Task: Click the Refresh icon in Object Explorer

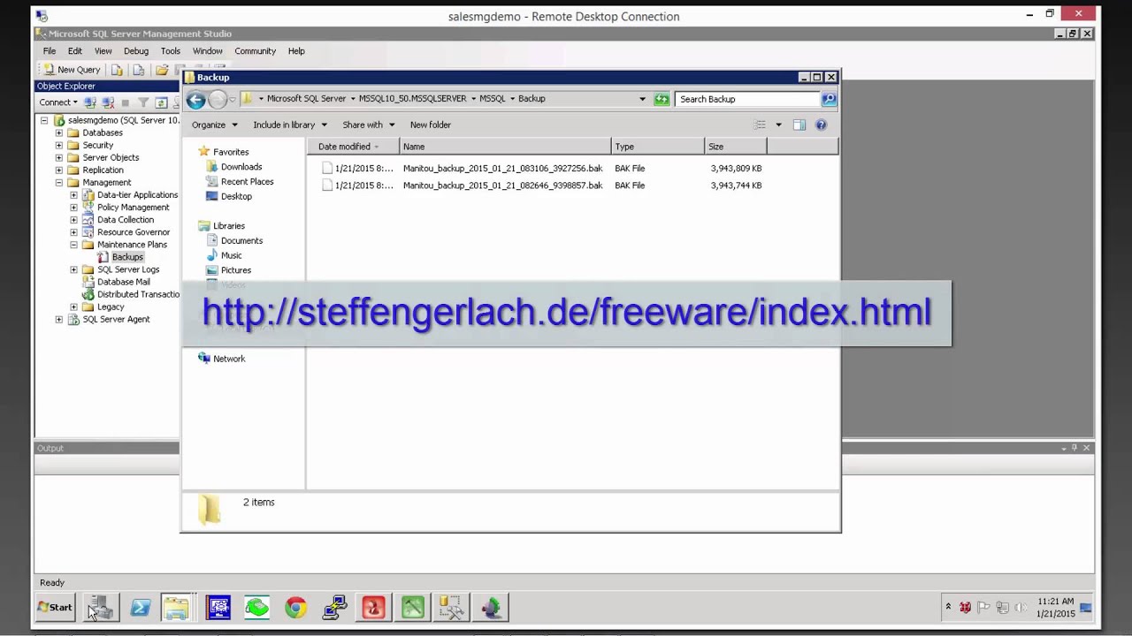Action: click(x=161, y=102)
